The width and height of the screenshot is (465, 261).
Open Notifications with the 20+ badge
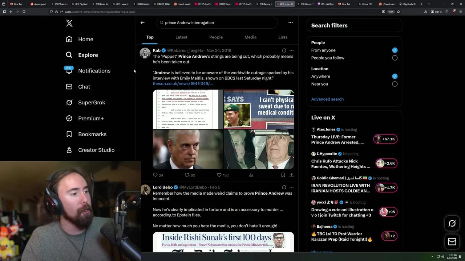coord(88,71)
